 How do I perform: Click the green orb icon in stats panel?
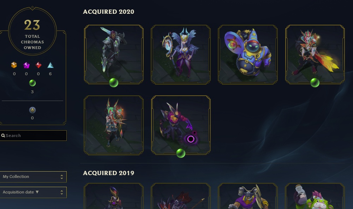click(32, 83)
